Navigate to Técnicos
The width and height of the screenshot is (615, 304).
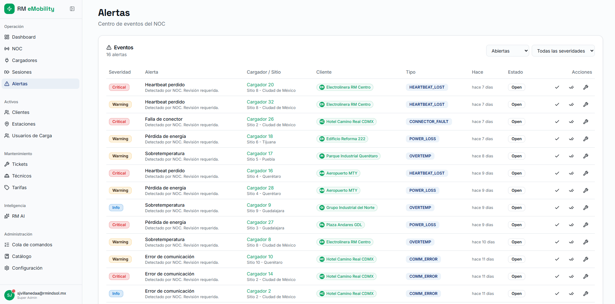point(40,176)
